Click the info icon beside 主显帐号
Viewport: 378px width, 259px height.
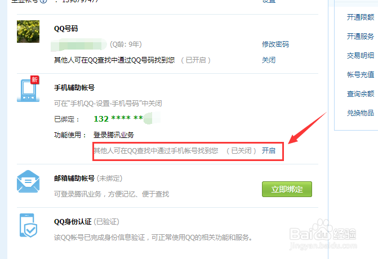[43, 1]
